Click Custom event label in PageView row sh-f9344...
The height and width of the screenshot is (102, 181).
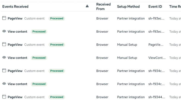(34, 97)
